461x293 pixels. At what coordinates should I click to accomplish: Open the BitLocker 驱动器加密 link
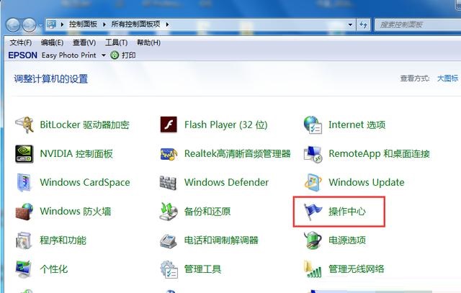pyautogui.click(x=85, y=125)
